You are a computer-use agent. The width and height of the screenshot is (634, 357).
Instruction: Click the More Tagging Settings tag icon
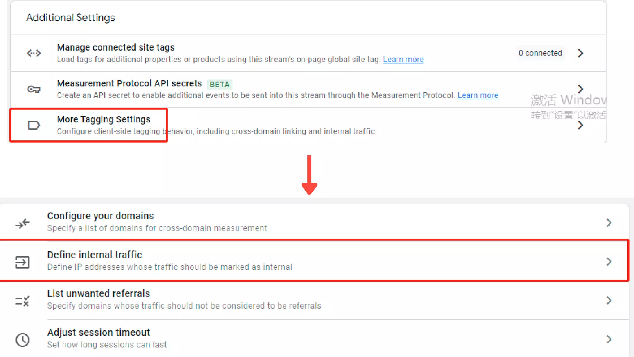34,125
